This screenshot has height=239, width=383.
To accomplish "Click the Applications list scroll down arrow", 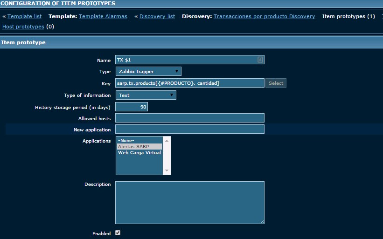I will coord(167,171).
